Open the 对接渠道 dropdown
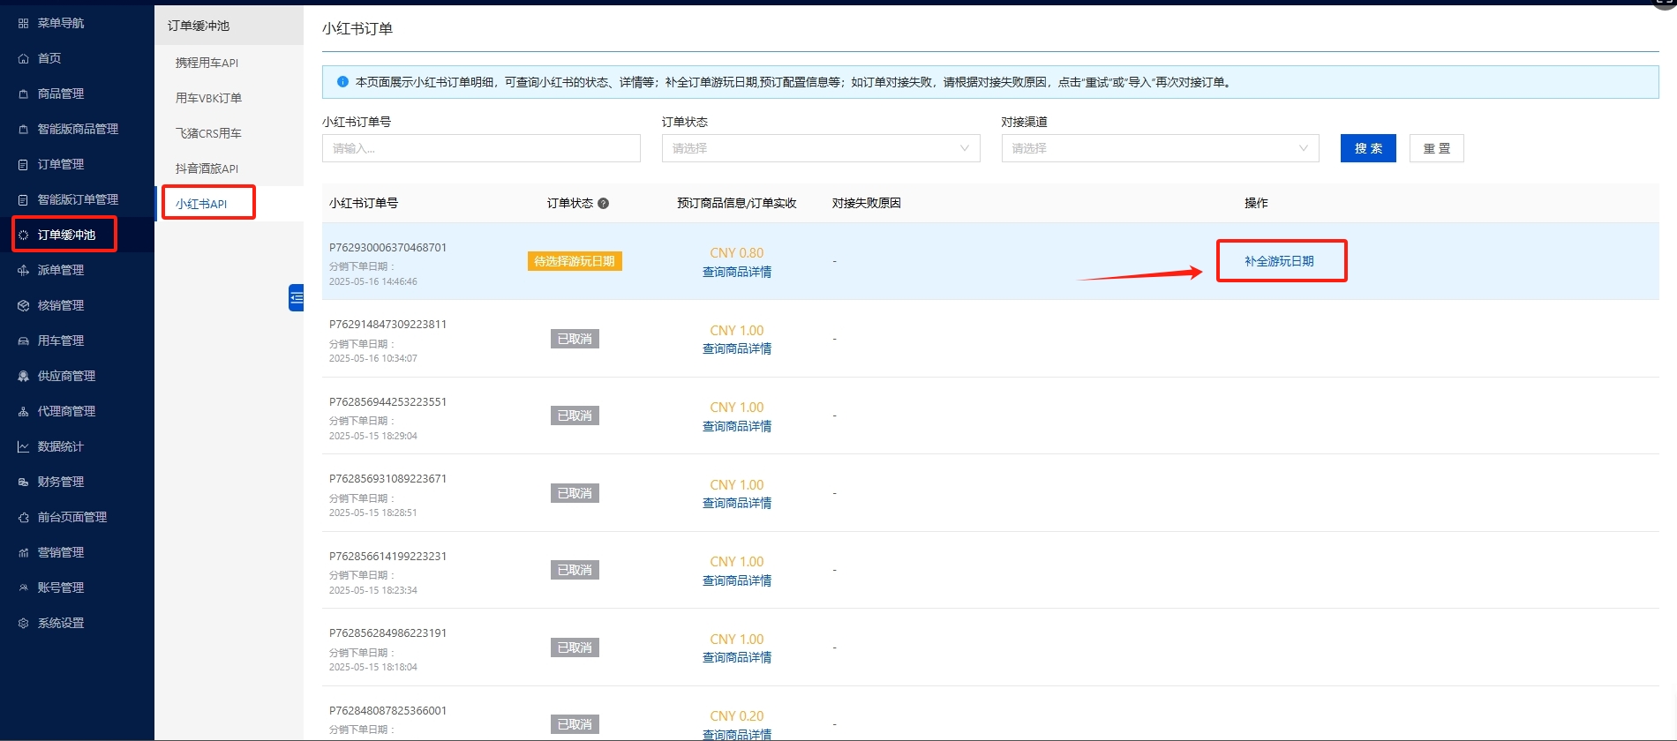The width and height of the screenshot is (1677, 741). point(1160,148)
